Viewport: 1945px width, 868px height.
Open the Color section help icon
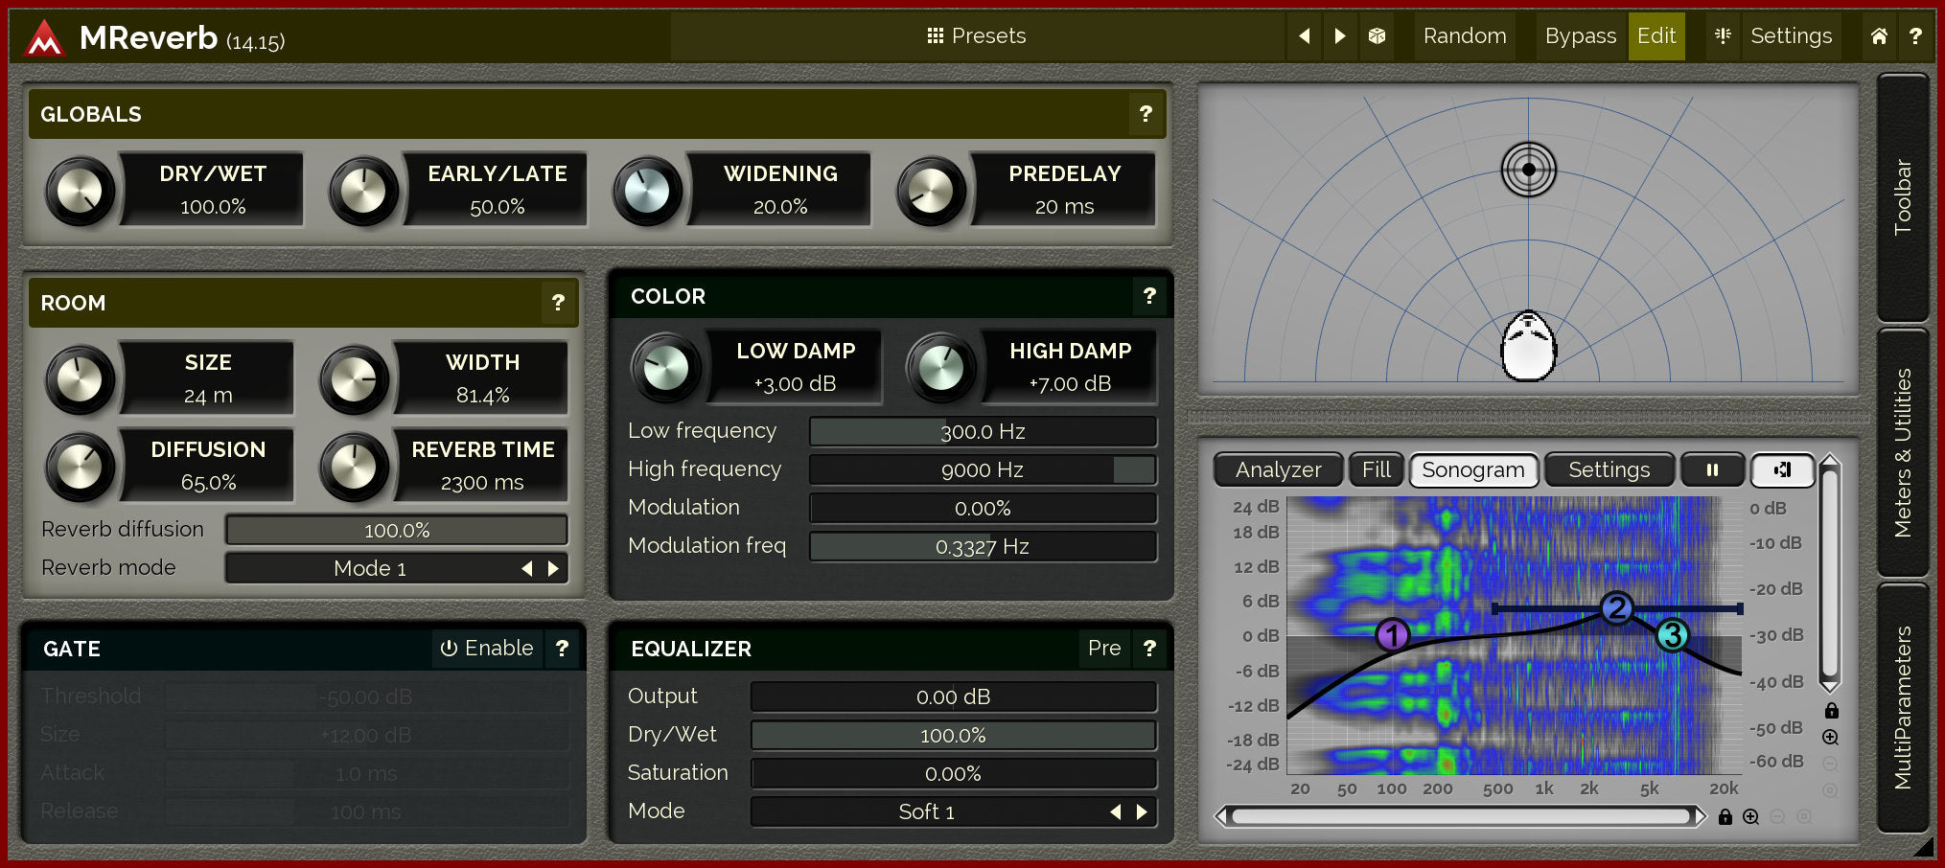point(1149,296)
